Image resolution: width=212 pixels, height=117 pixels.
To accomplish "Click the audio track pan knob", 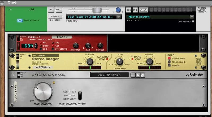I will point(118,10).
